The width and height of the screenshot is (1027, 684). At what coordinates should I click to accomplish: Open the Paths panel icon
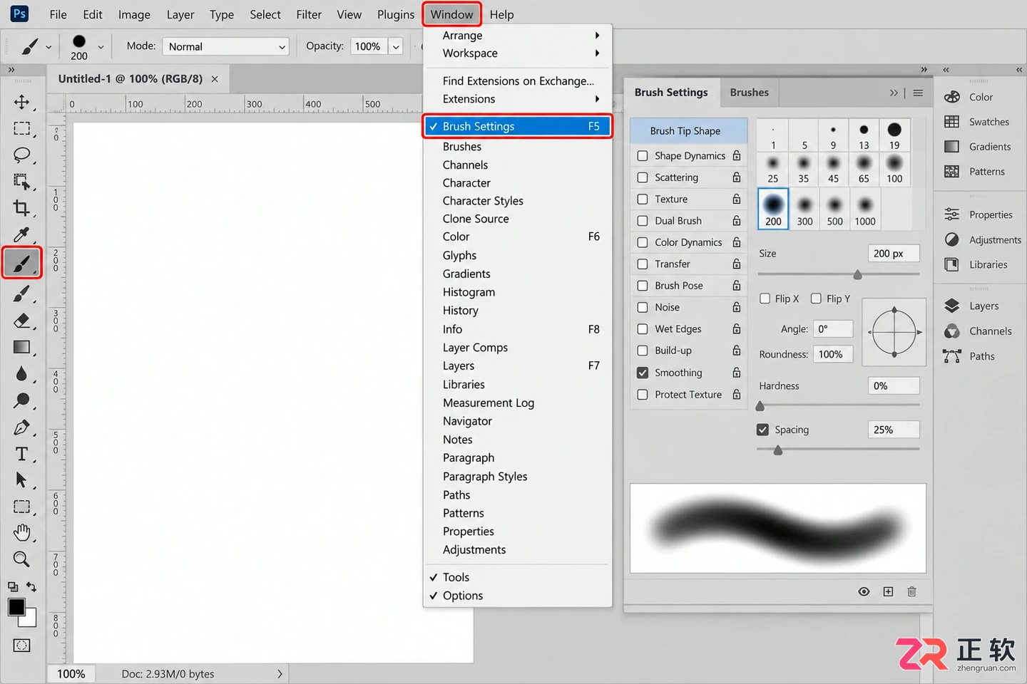click(x=951, y=356)
